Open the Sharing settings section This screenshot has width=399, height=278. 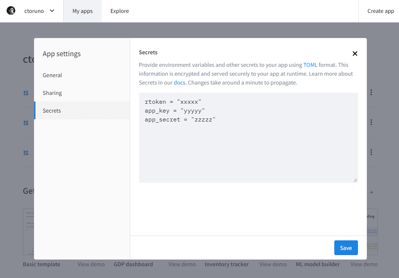click(x=52, y=93)
